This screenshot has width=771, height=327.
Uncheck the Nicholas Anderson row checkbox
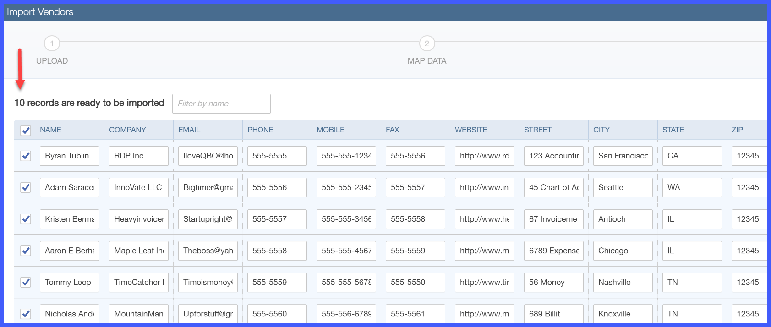click(x=26, y=314)
